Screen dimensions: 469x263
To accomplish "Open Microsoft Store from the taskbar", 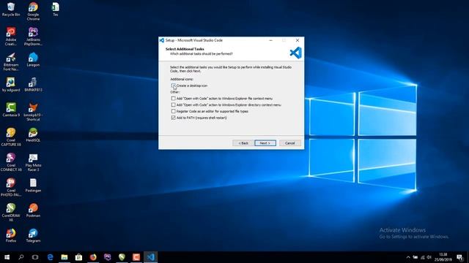I will coord(78,257).
